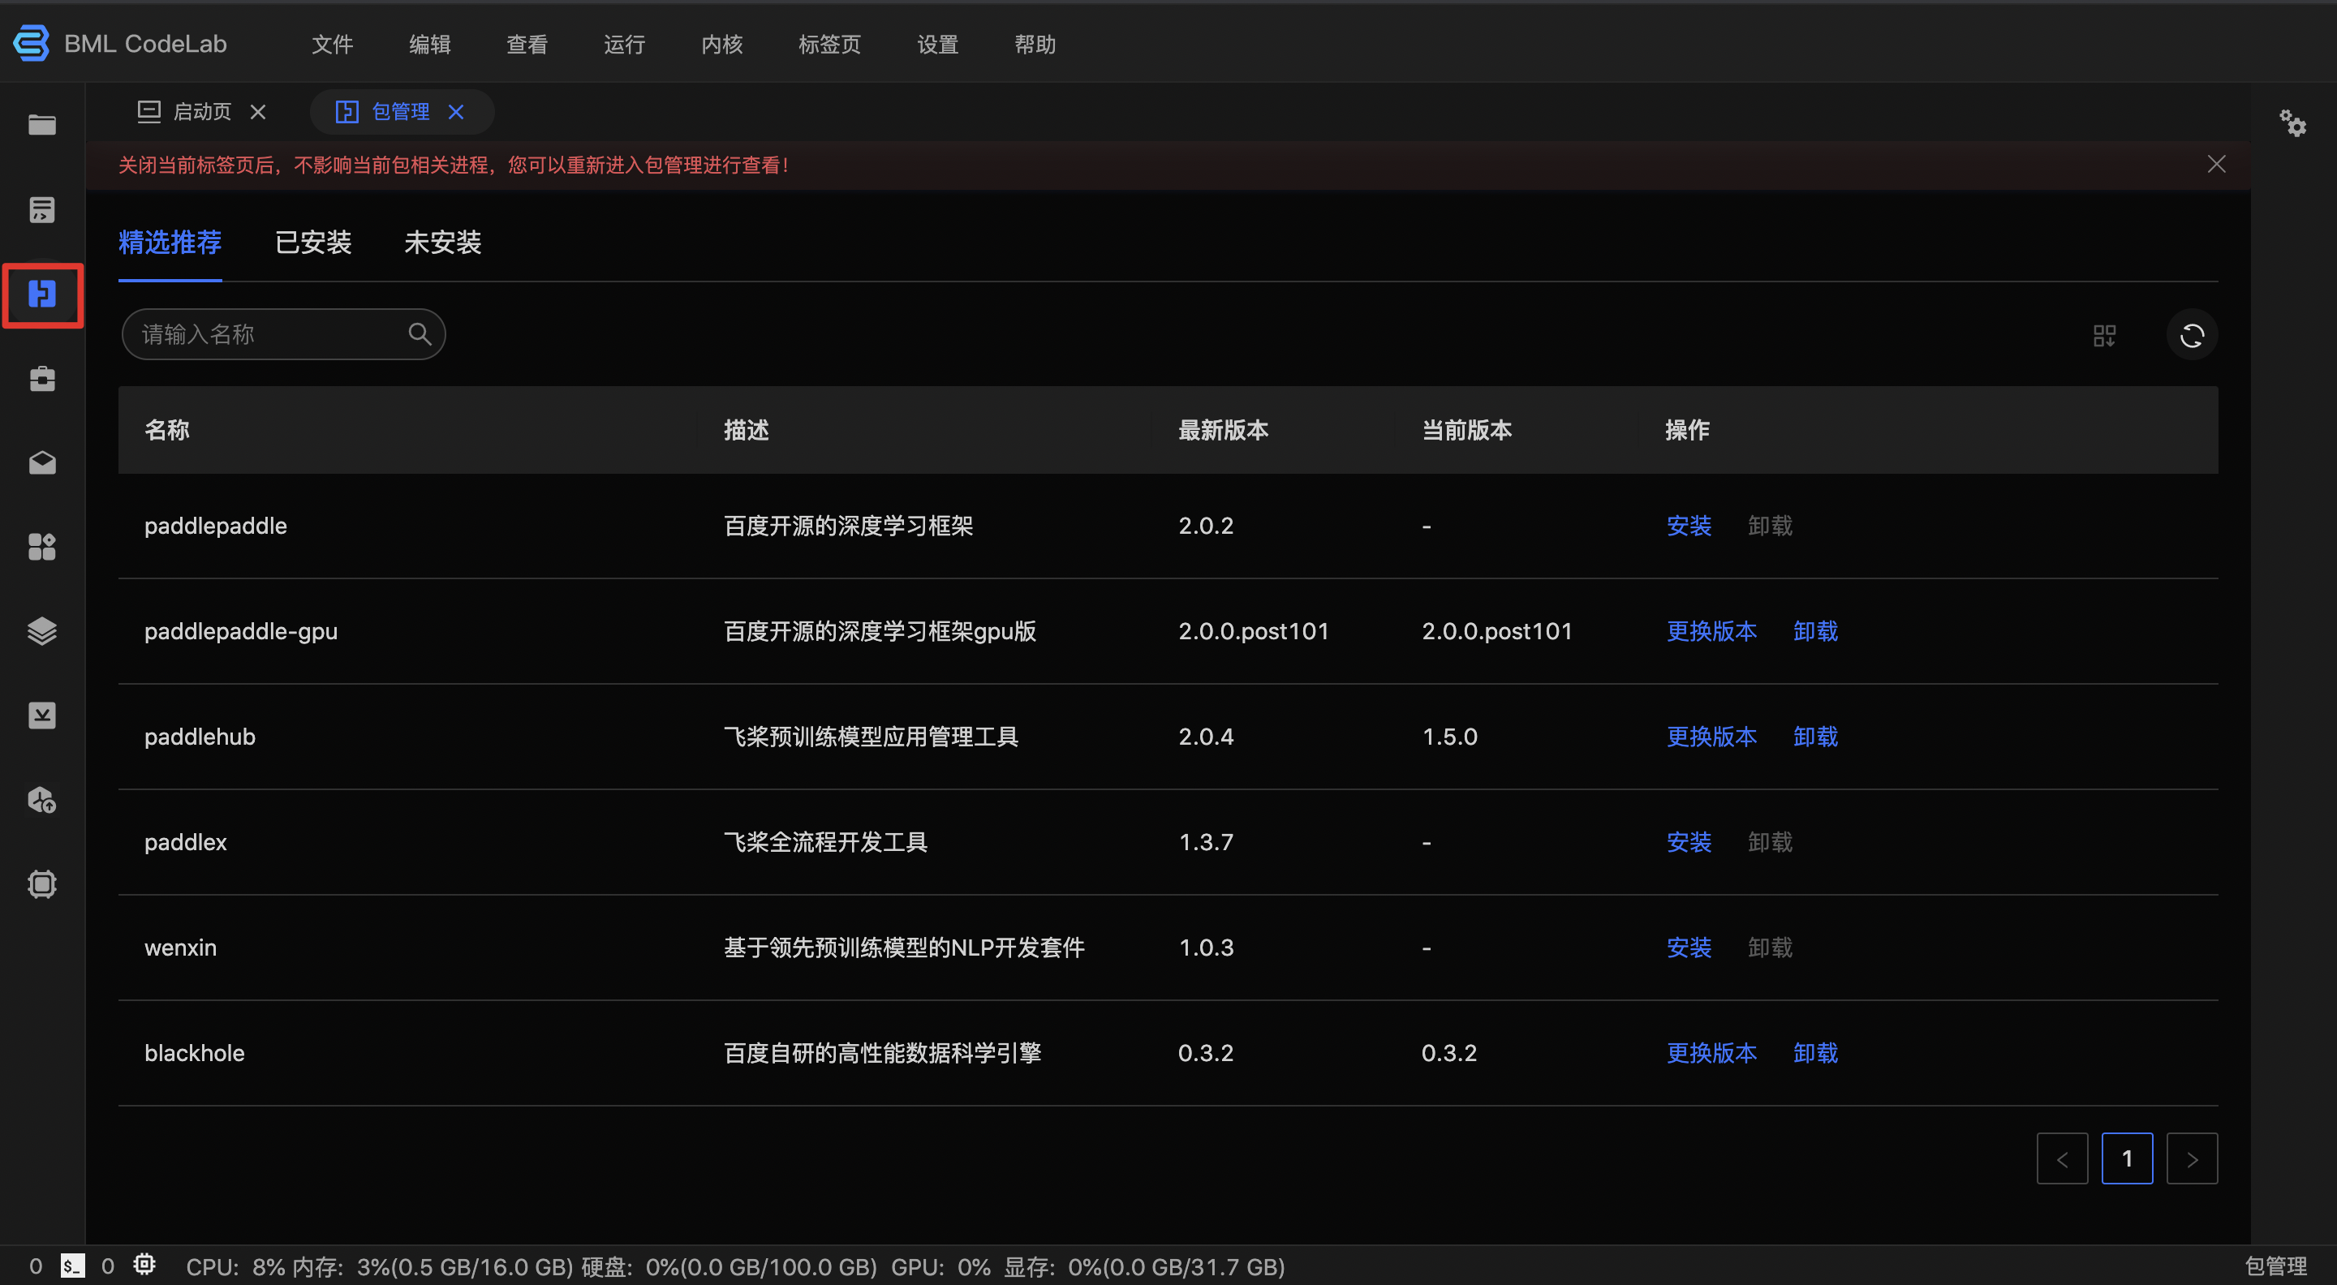Click the paddlepaddle-gpu name cell
Image resolution: width=2337 pixels, height=1285 pixels.
[x=240, y=631]
